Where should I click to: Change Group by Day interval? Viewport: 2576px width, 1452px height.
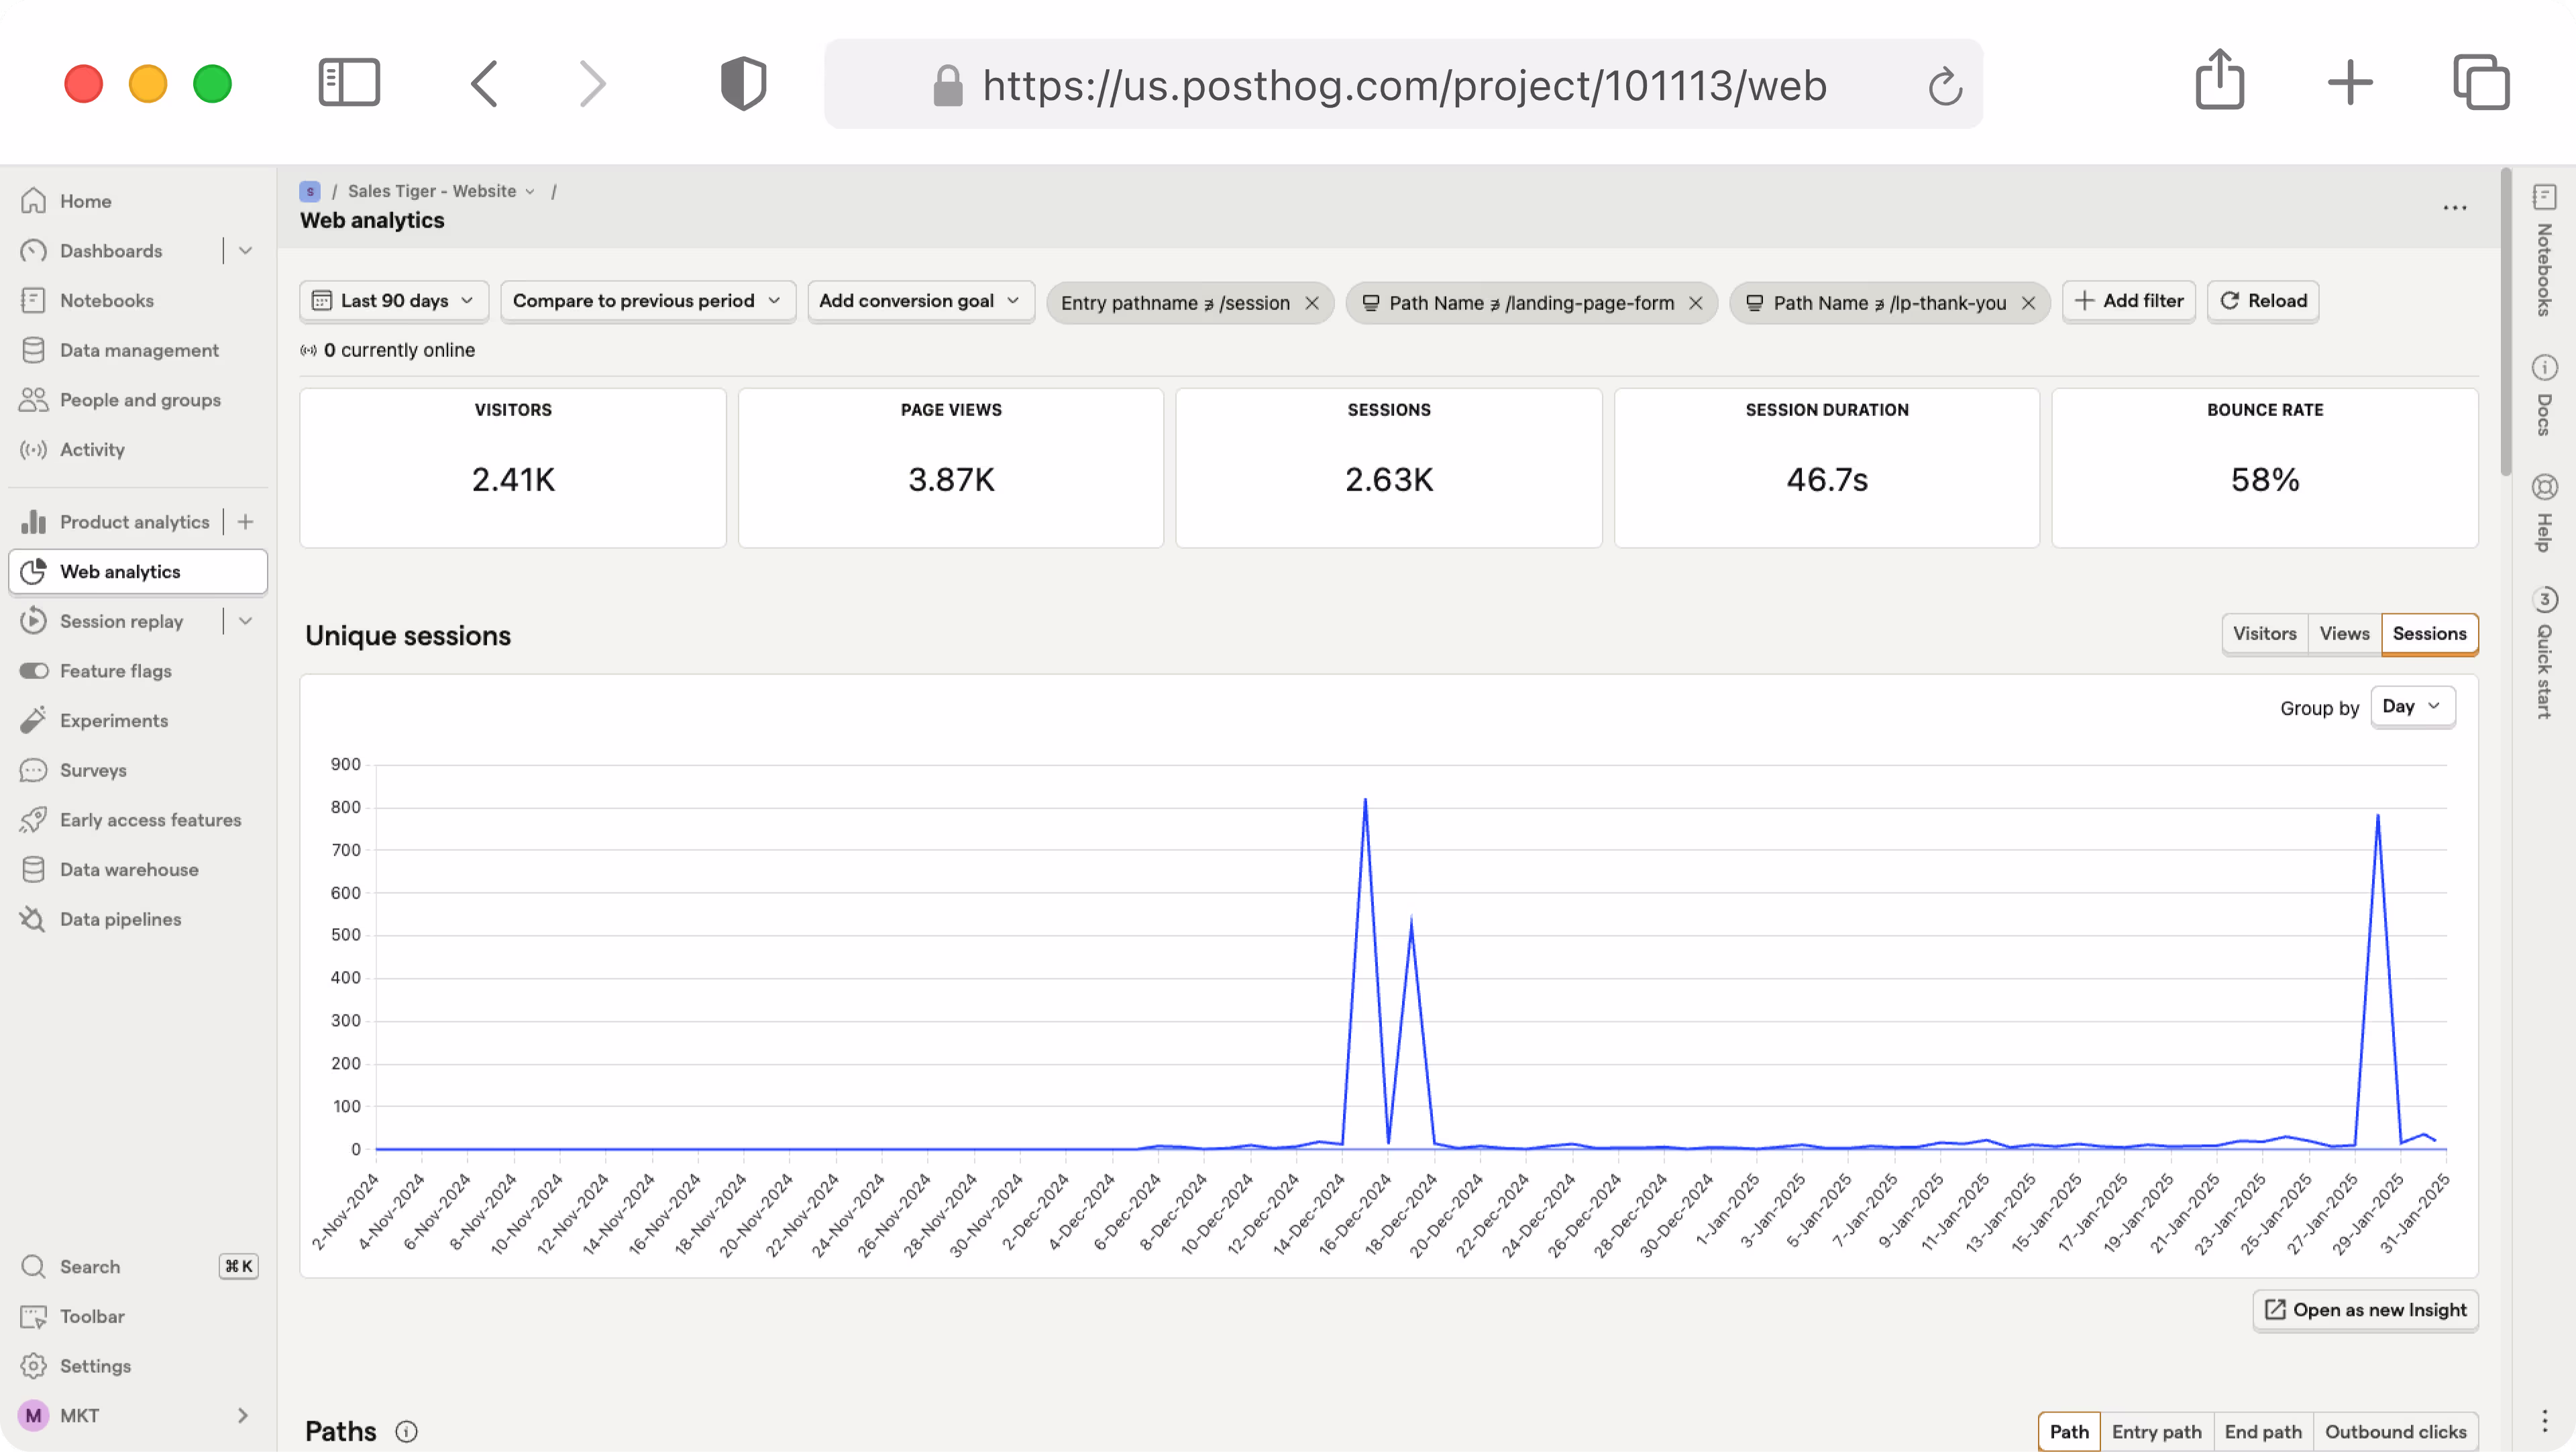(x=2412, y=707)
